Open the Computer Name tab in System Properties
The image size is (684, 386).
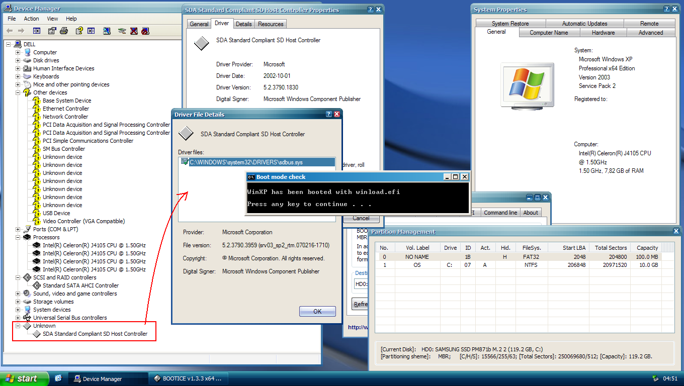pyautogui.click(x=549, y=33)
